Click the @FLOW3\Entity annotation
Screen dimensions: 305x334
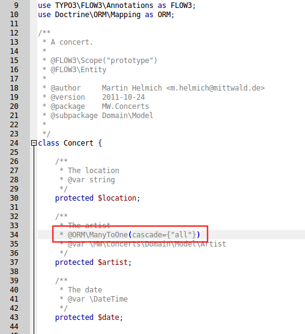click(x=78, y=70)
